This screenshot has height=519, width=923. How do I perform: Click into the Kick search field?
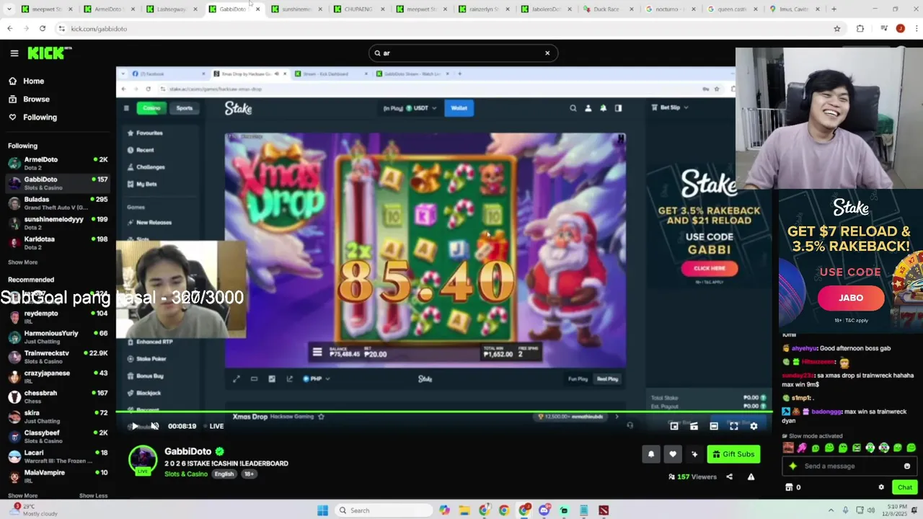461,53
